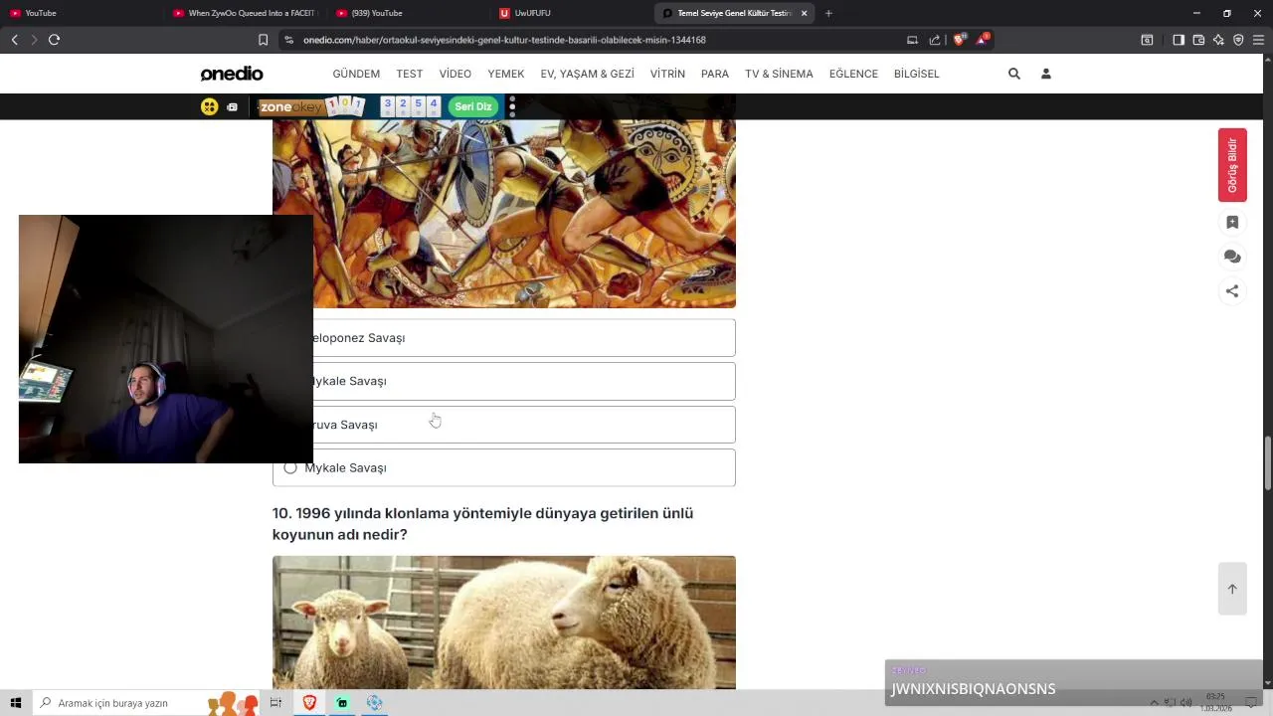Viewport: 1273px width, 716px height.
Task: Open the user profile icon on Onedio
Action: click(1046, 74)
